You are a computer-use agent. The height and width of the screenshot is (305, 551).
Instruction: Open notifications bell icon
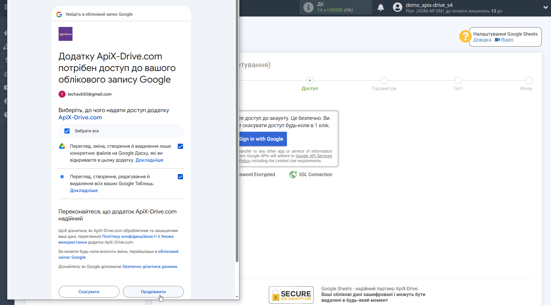[x=381, y=8]
